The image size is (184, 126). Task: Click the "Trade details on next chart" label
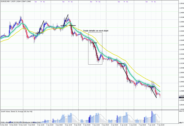coord(96,31)
